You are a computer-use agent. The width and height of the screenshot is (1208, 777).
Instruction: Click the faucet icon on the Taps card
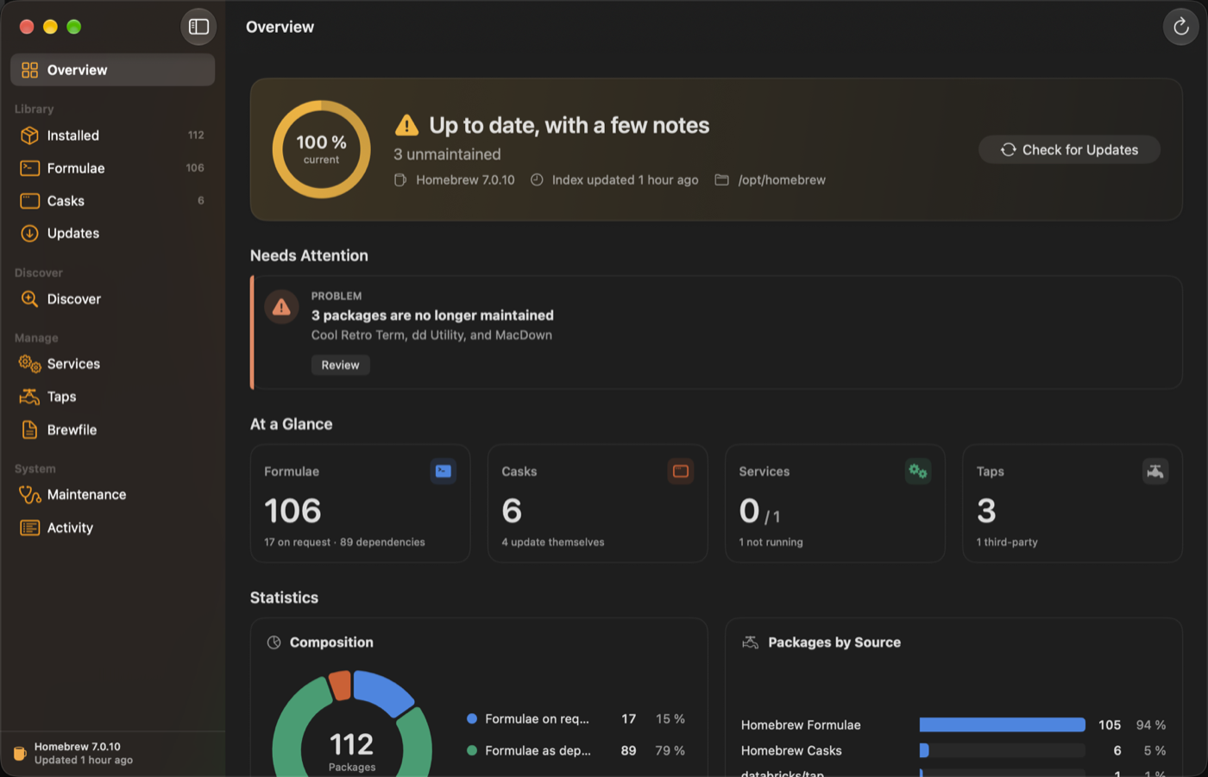[x=1155, y=472]
